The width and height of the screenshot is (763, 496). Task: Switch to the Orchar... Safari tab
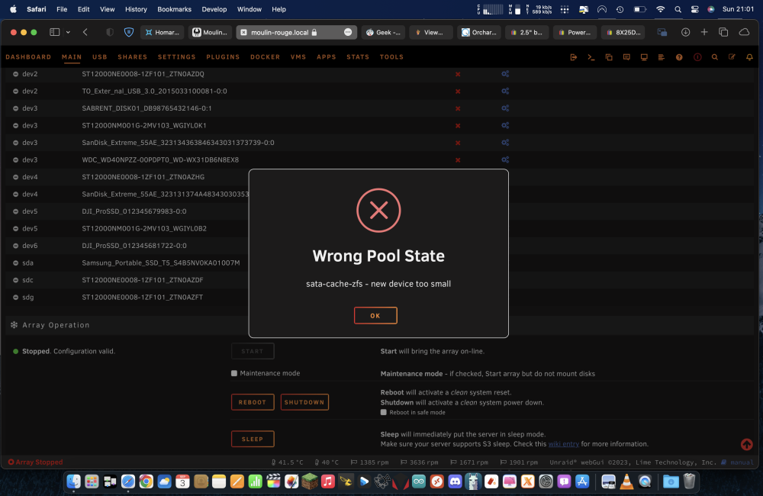pos(479,32)
